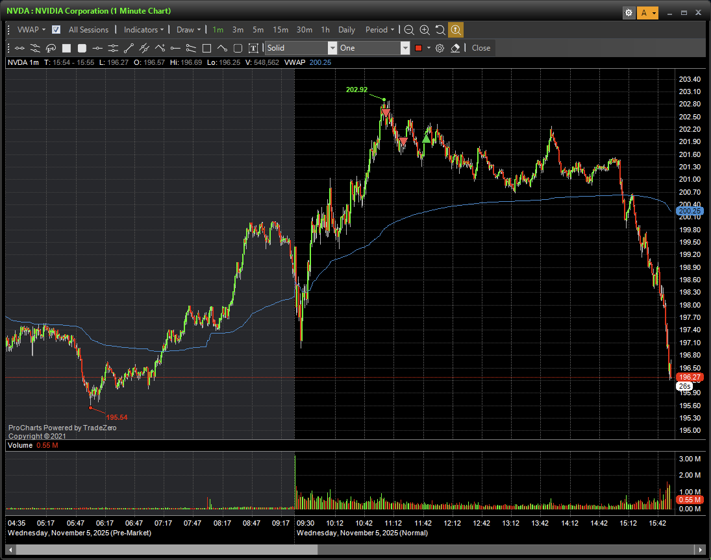Open the Indicators dropdown

pos(143,30)
